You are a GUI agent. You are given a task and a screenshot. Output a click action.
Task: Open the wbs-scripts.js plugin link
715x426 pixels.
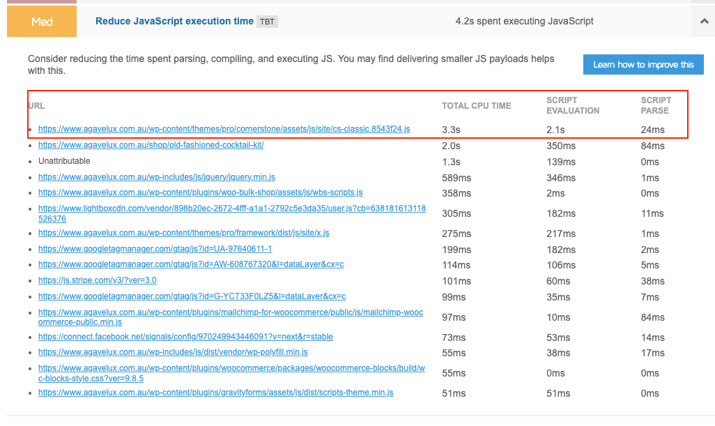[x=200, y=192]
